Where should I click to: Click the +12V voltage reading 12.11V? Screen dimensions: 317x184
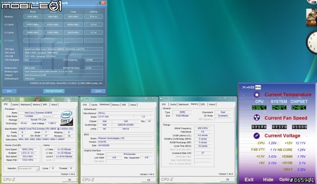(301, 143)
